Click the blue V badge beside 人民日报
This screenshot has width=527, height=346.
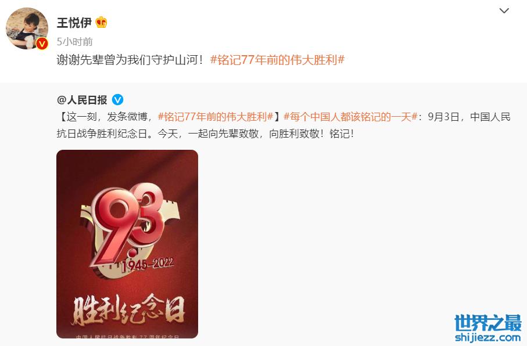(x=117, y=100)
